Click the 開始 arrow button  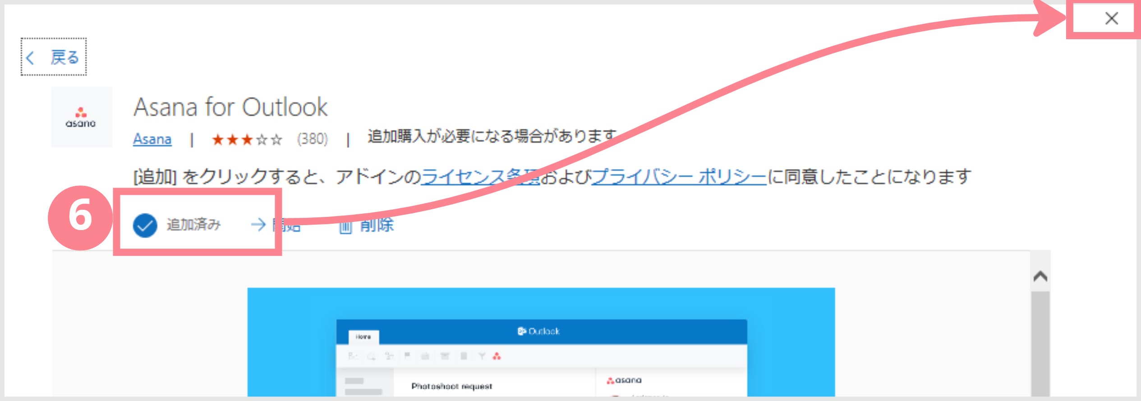click(276, 225)
